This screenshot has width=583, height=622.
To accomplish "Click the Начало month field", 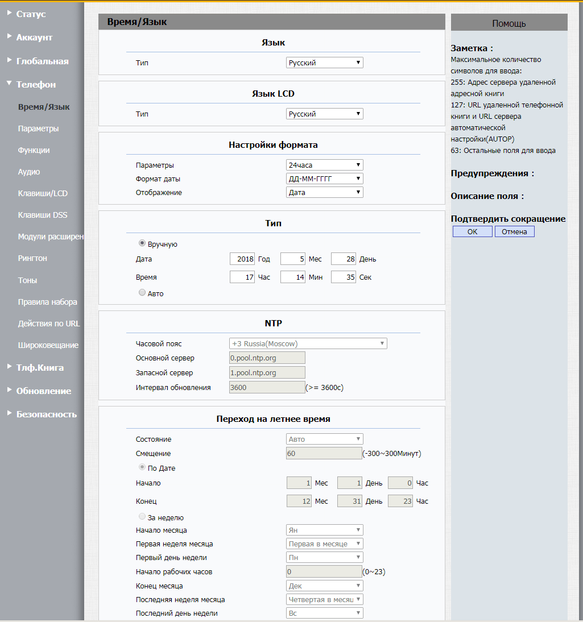I will [x=299, y=483].
